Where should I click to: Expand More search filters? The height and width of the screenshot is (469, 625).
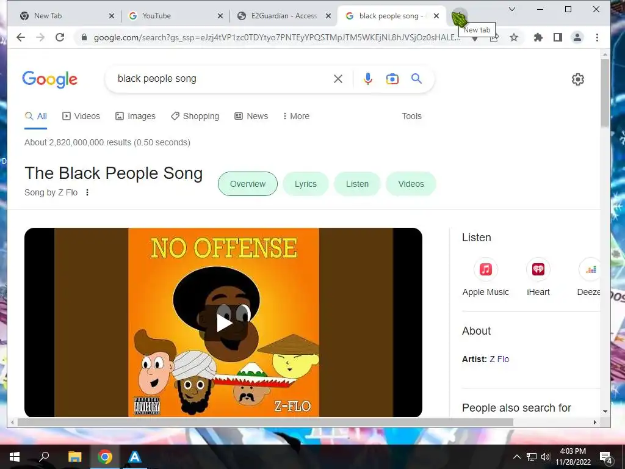296,116
